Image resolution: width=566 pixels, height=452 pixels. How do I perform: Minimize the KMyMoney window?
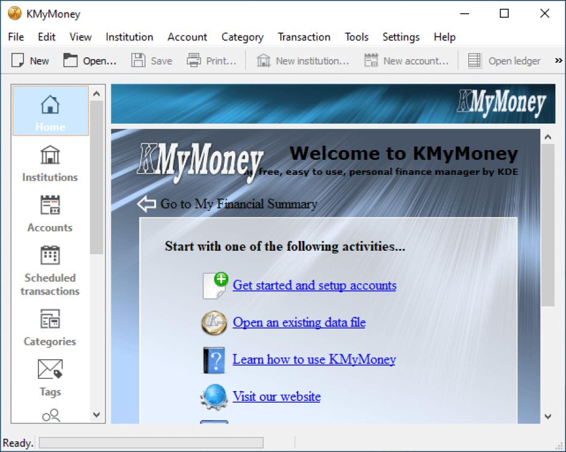[465, 14]
